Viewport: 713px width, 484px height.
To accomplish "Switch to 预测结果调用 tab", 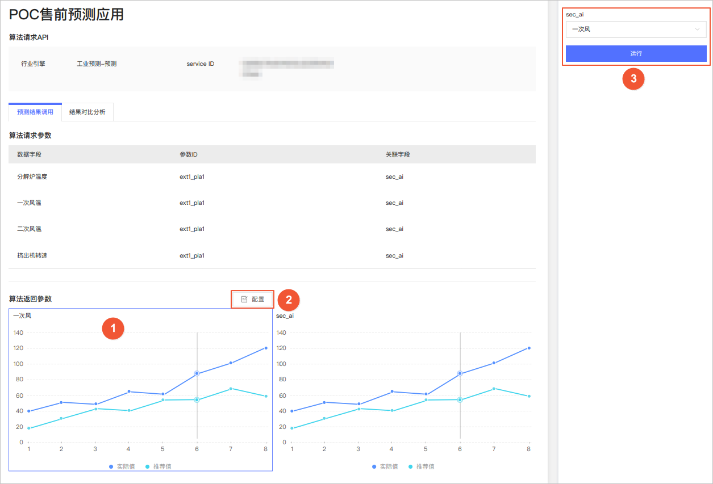I will pyautogui.click(x=35, y=112).
